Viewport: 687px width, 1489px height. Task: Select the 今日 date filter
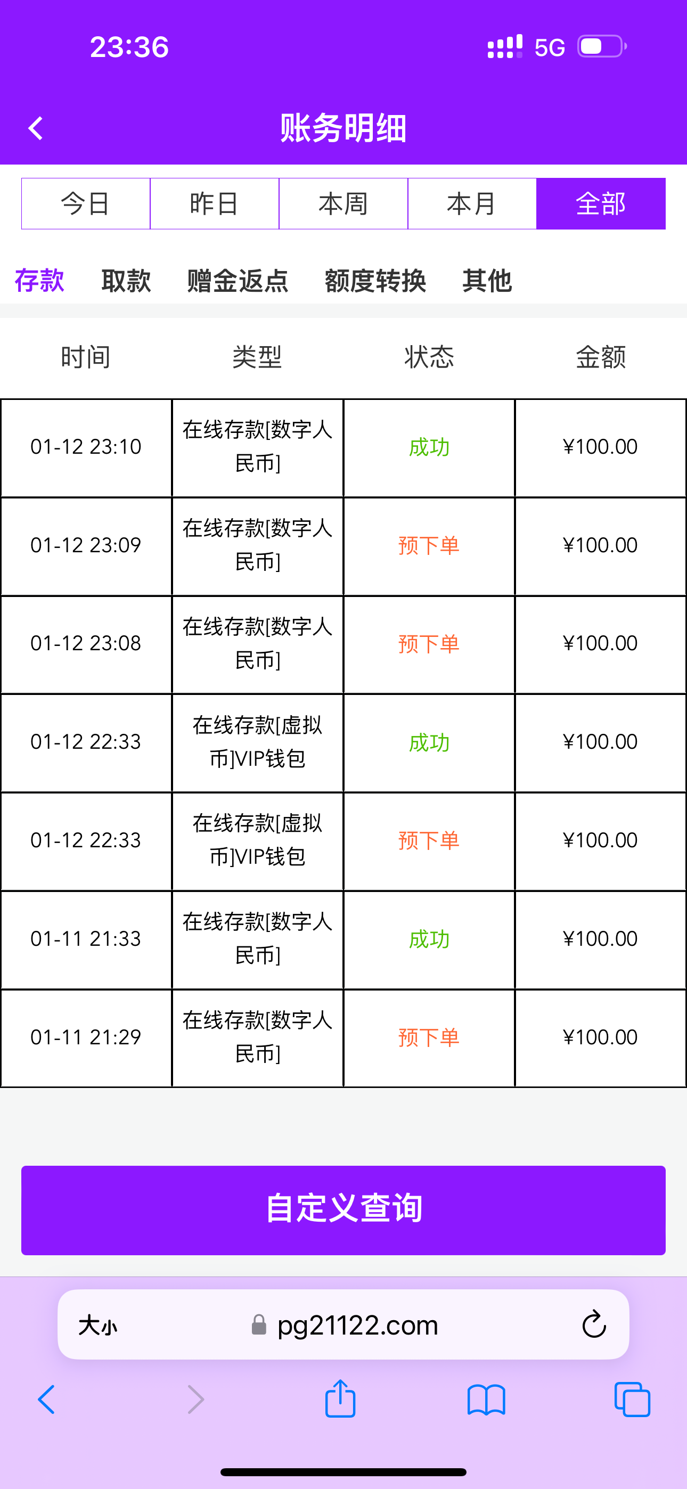[86, 204]
